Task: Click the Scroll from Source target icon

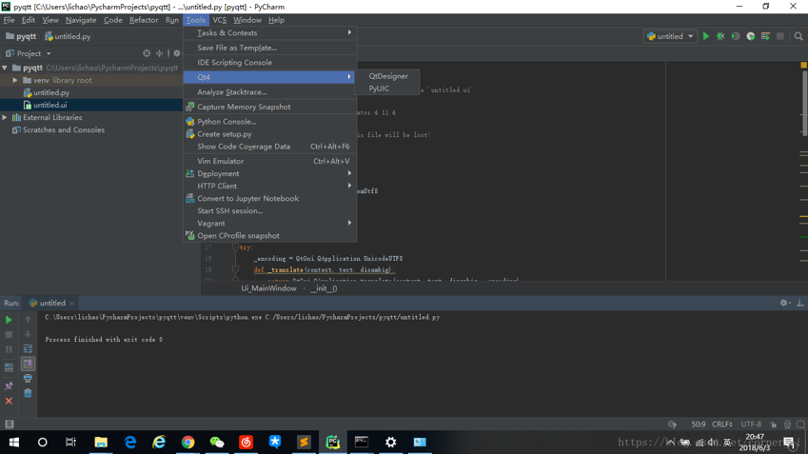Action: 147,53
